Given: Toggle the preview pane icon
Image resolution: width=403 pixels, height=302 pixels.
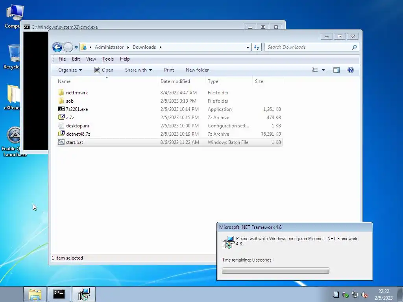Looking at the screenshot, I should click(336, 70).
